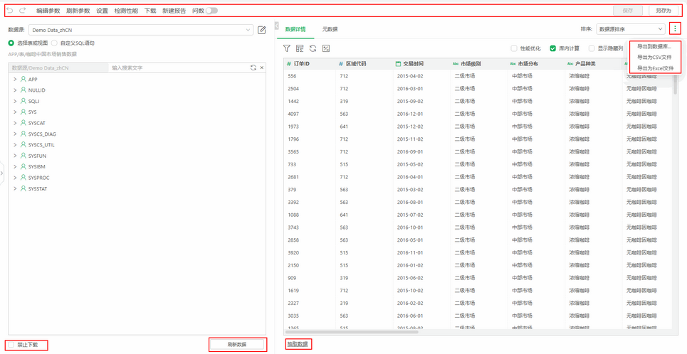Image resolution: width=687 pixels, height=354 pixels.
Task: Refresh the data preview with the refresh icon
Action: coord(313,48)
